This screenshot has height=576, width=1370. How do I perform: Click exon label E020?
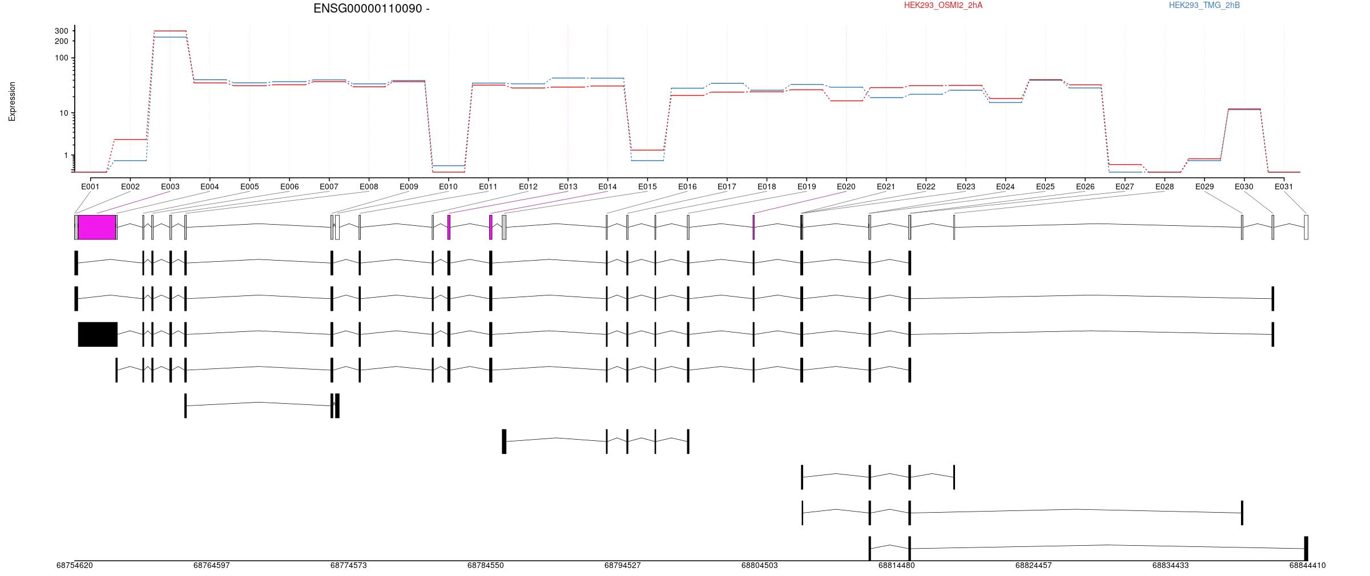pos(846,186)
